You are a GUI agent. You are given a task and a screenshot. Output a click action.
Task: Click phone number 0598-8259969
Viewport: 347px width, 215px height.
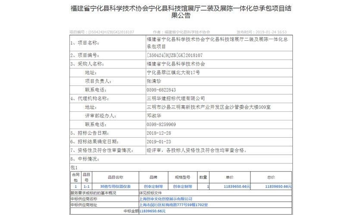[161, 124]
